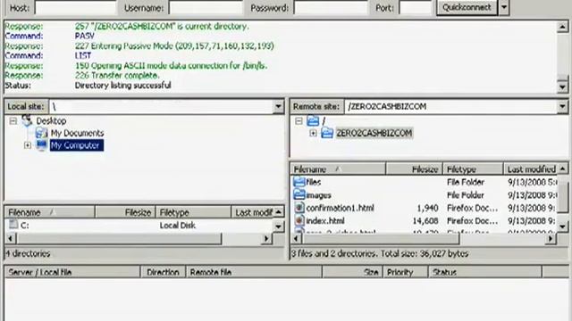Screen dimensions: 572x321
Task: Click local file list scroll down arrow
Action: click(x=278, y=226)
